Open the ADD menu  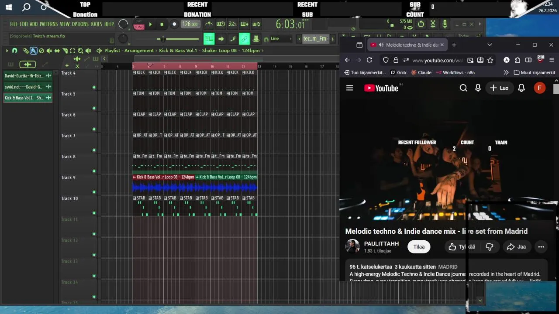tap(34, 24)
